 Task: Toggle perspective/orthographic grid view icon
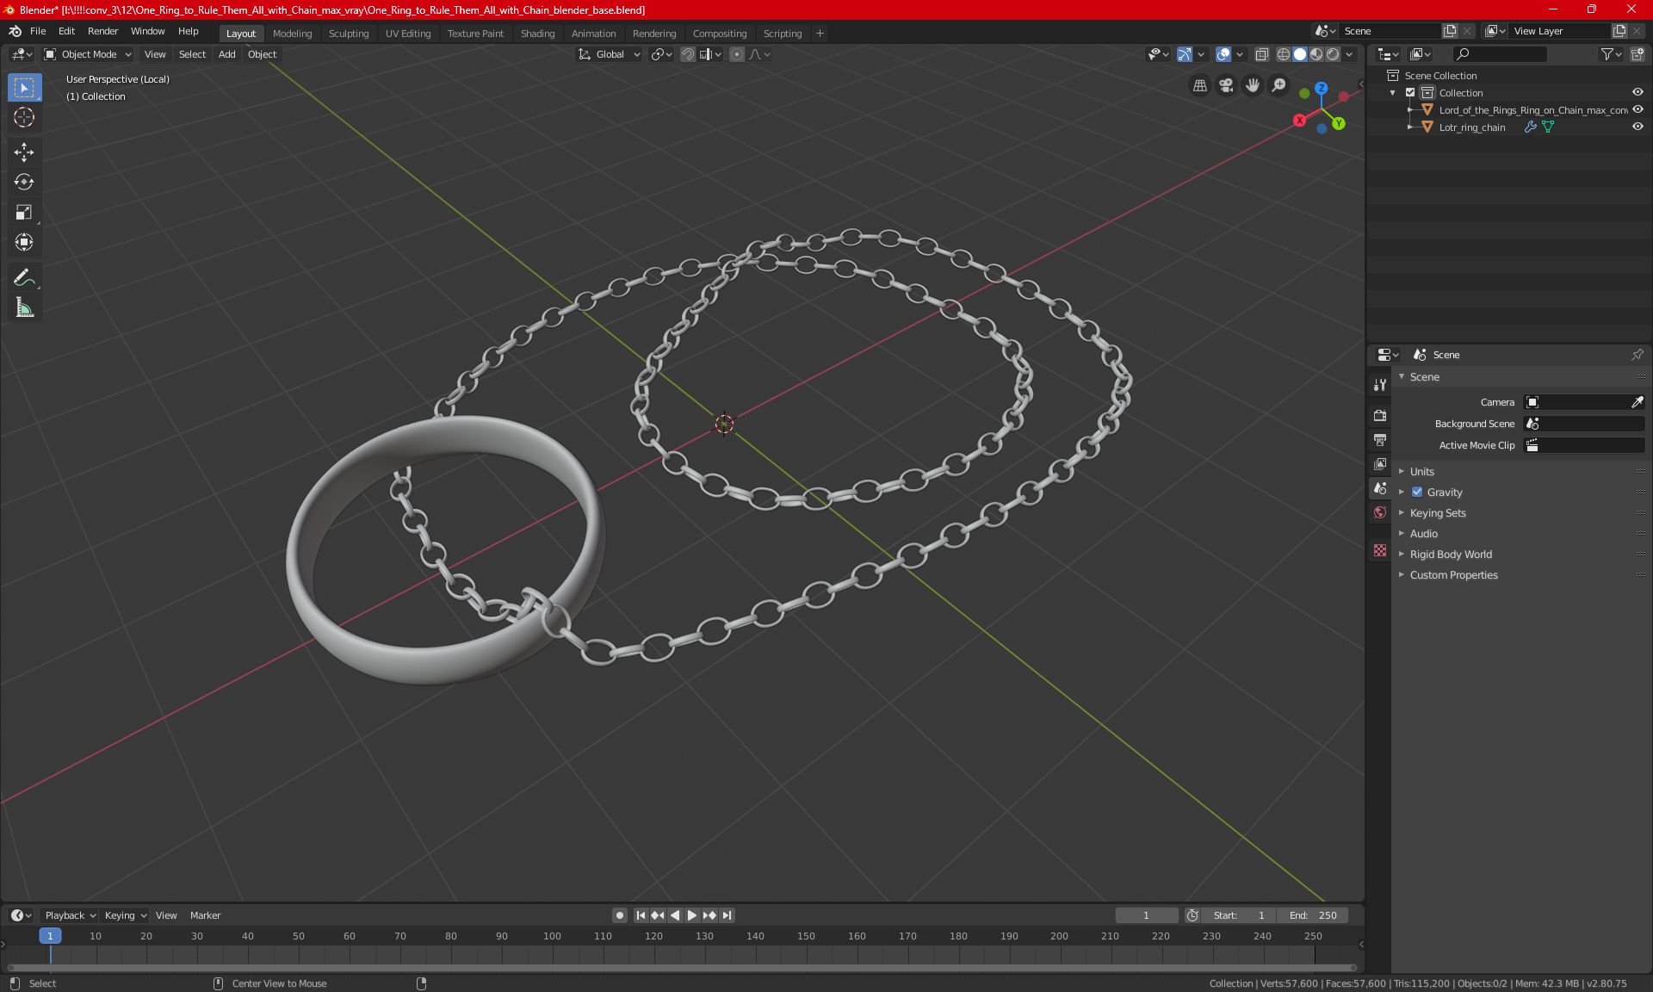1199,85
